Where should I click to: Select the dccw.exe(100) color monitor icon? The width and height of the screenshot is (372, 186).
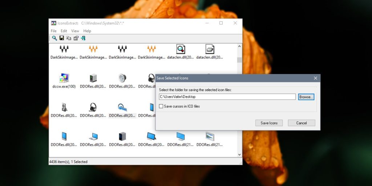64,78
